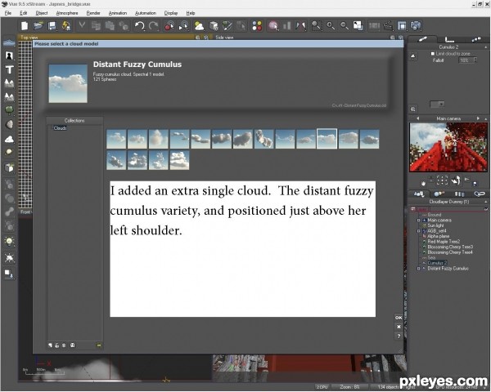491x392 pixels.
Task: Click the ? help button in dialog
Action: pyautogui.click(x=399, y=336)
